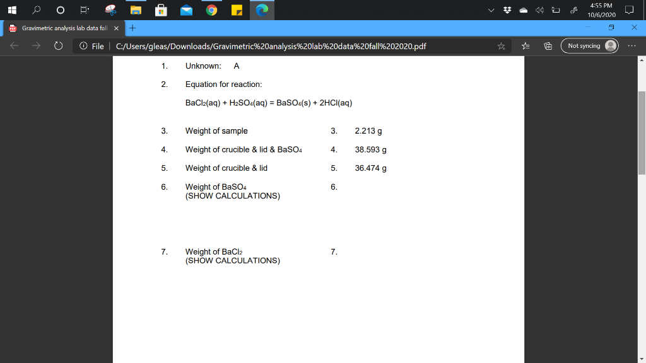Image resolution: width=646 pixels, height=363 pixels.
Task: Click the Not syncing profile button
Action: 589,46
